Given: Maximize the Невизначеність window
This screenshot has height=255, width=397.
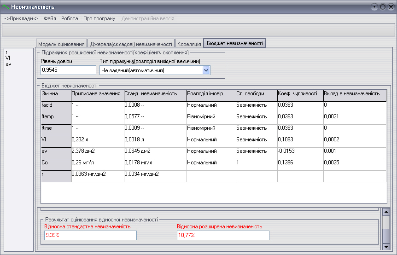Looking at the screenshot, I should [x=383, y=7].
